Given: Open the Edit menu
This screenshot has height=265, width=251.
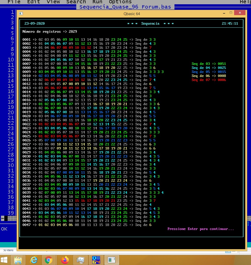Looking at the screenshot, I should [33, 2].
